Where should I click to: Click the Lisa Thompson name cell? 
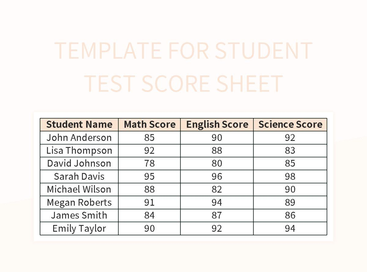pos(79,151)
